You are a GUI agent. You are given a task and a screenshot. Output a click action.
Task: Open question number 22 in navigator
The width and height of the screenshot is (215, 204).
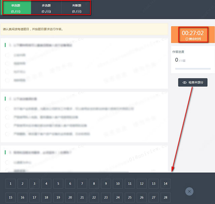94,198
